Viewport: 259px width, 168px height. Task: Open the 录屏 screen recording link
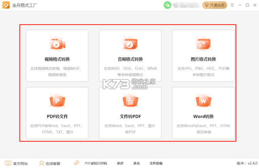click(x=120, y=163)
